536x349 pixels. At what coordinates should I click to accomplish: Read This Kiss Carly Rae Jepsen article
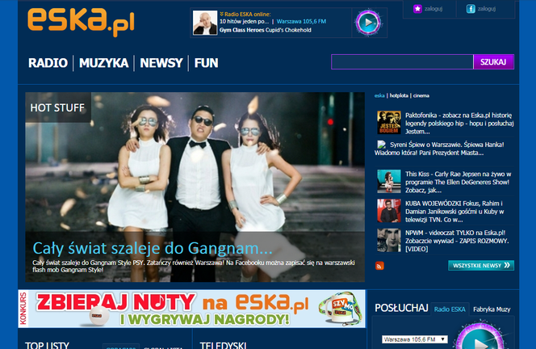coord(458,182)
